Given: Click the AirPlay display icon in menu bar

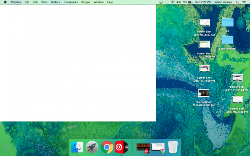Looking at the screenshot, I should [161, 2].
